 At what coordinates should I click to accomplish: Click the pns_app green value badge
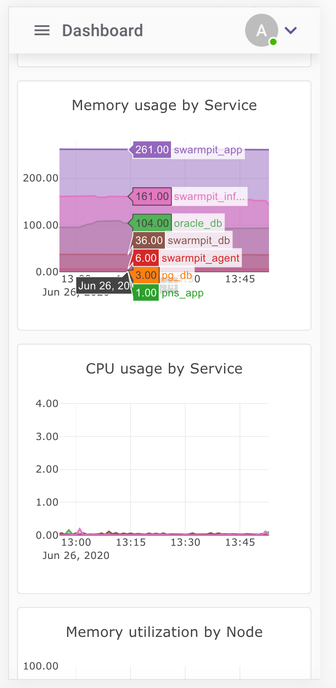tap(146, 292)
